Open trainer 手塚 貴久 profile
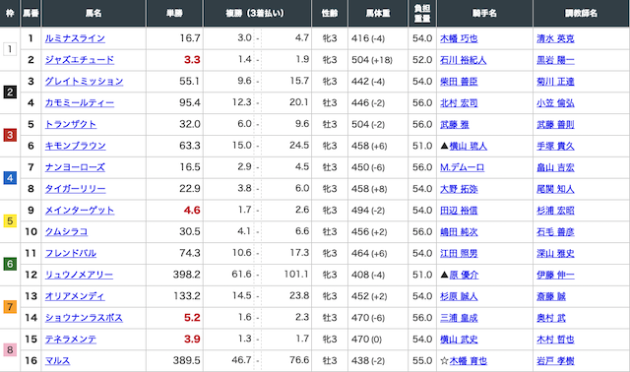The height and width of the screenshot is (372, 630). tap(555, 146)
